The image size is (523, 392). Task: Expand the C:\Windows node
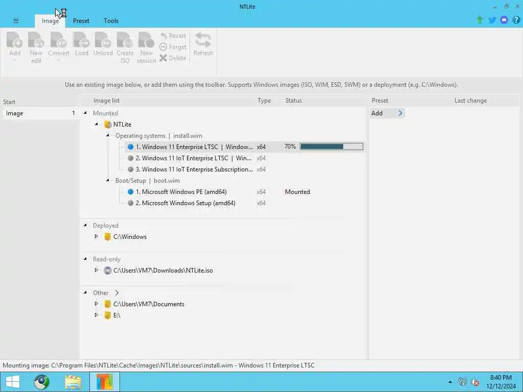click(97, 236)
